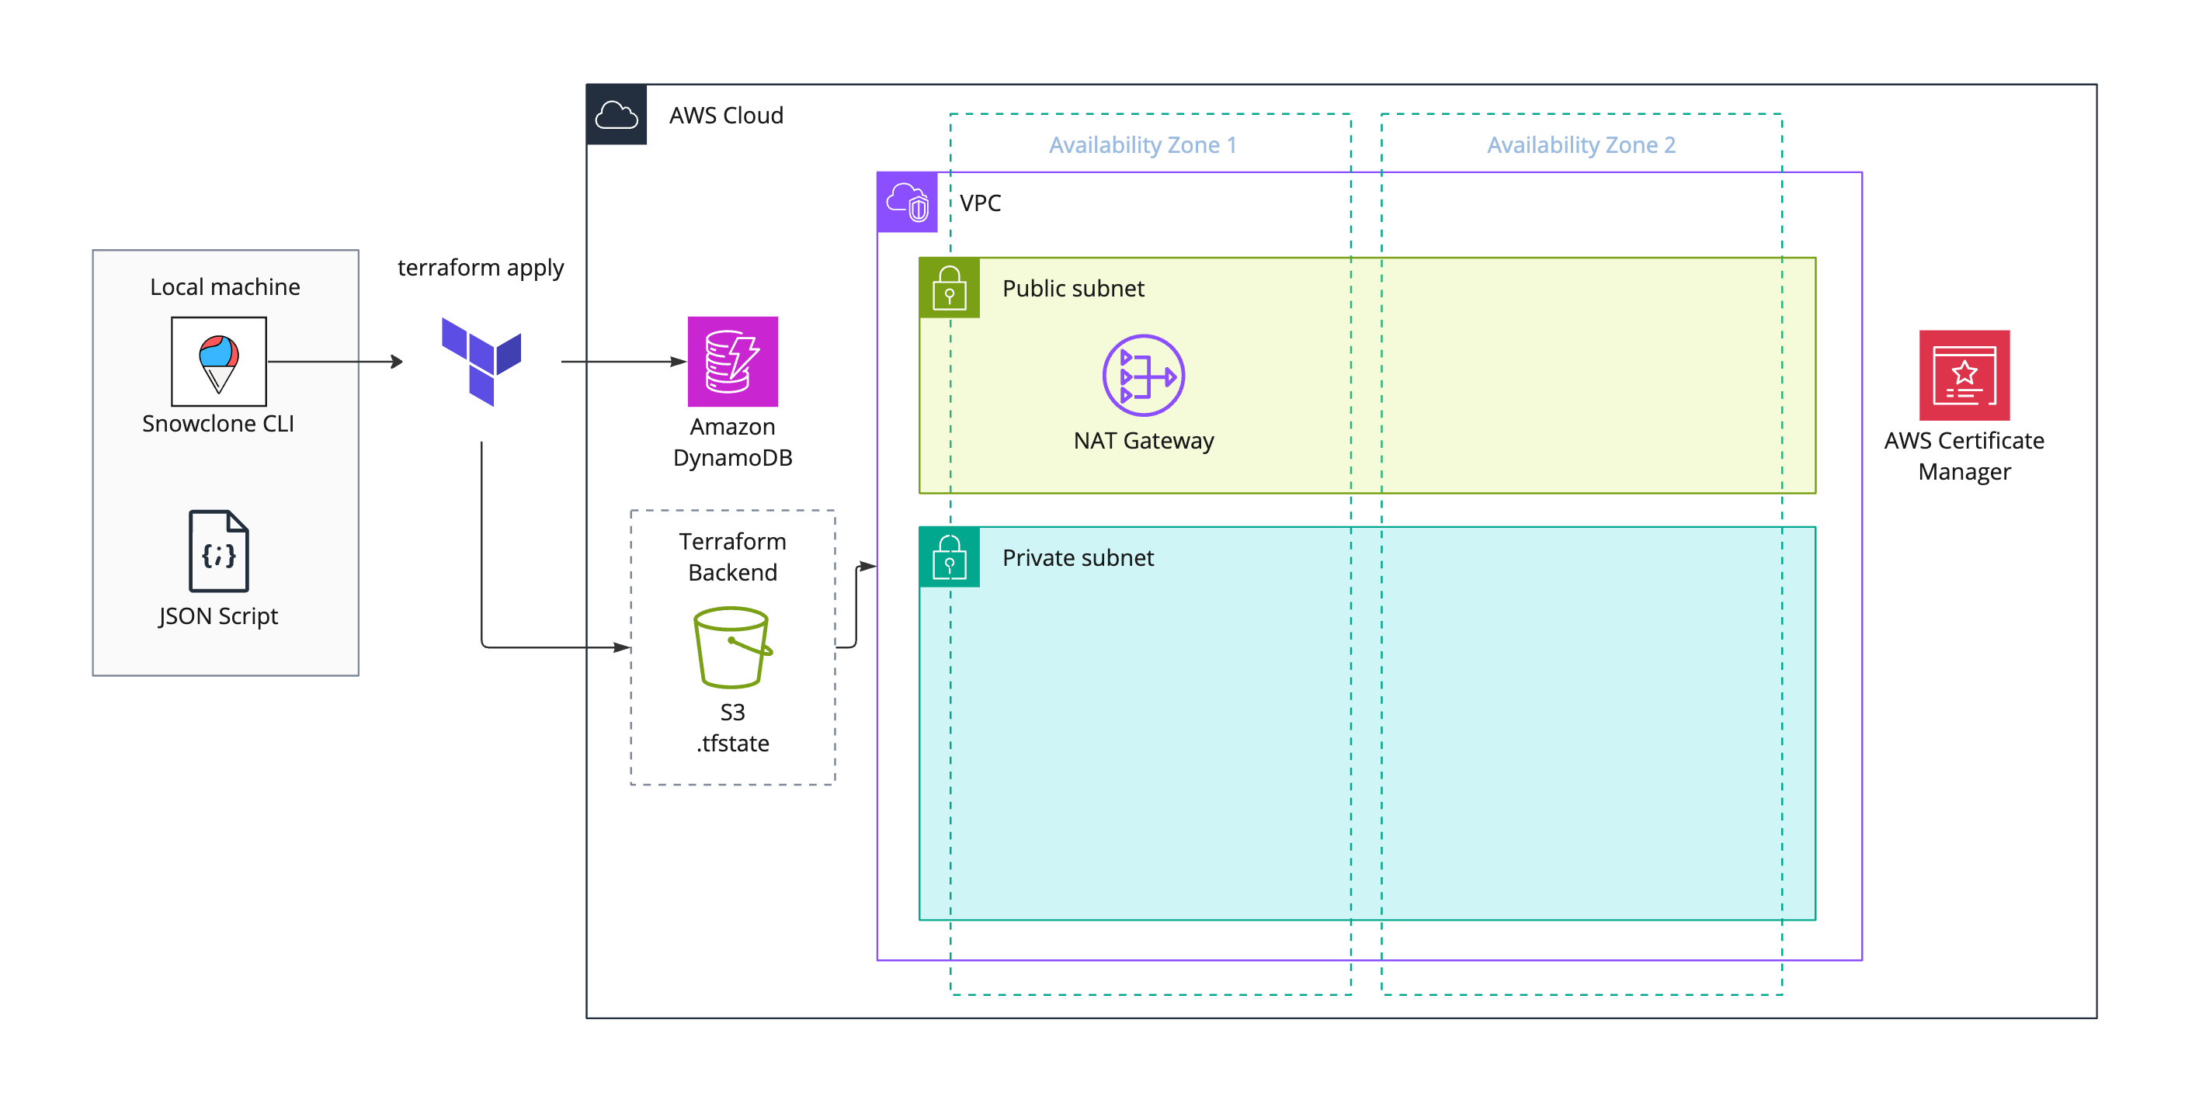The height and width of the screenshot is (1103, 2185).
Task: Select the 'Terraform Backend' heading
Action: (x=733, y=557)
